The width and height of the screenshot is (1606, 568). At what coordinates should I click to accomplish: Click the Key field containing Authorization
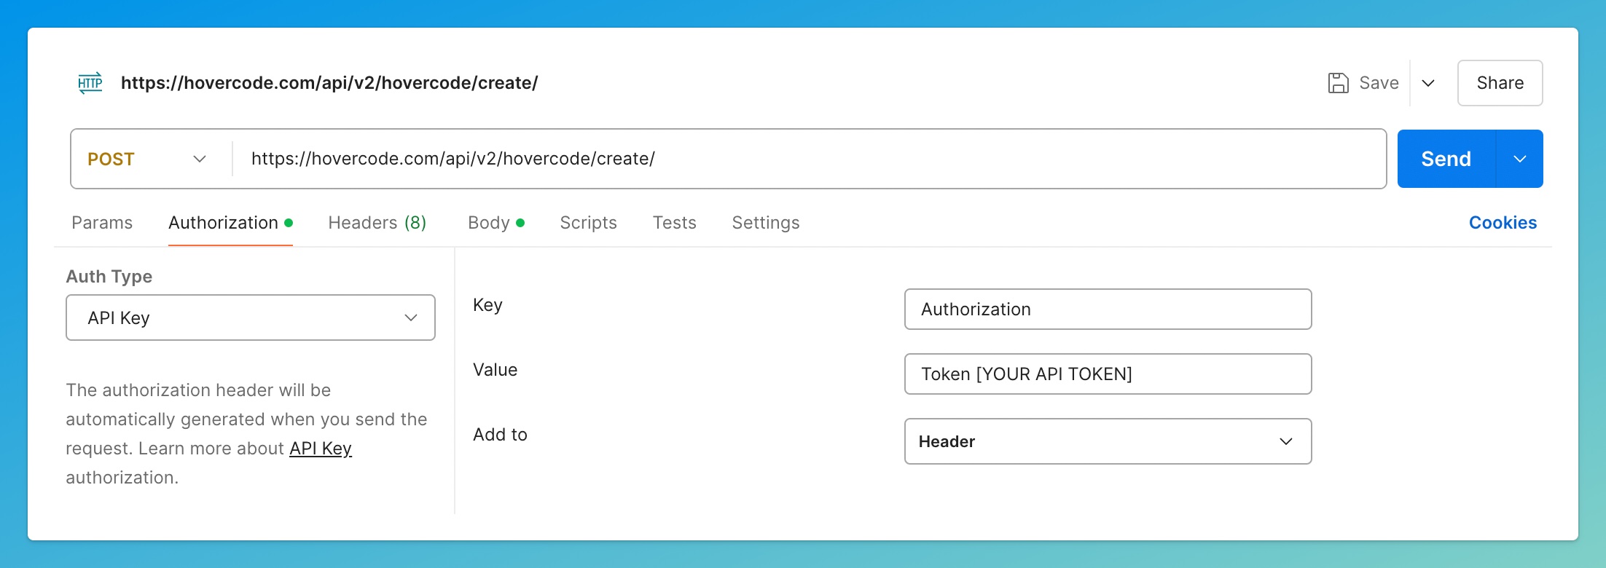1108,309
